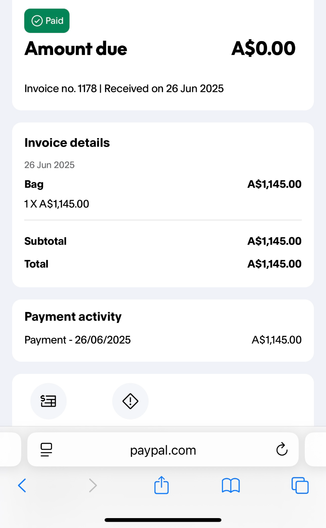Tap the forward navigation arrow

pos(93,485)
